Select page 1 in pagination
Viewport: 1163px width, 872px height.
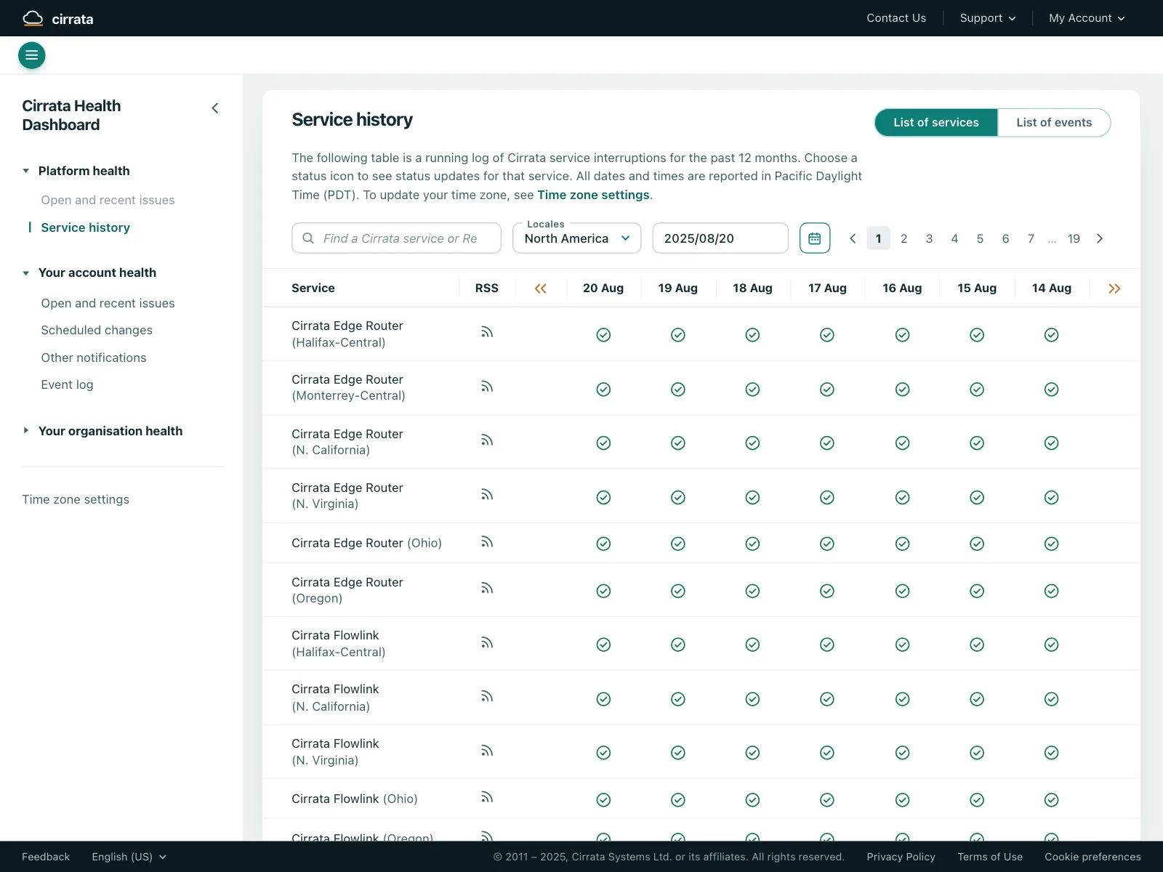coord(878,238)
